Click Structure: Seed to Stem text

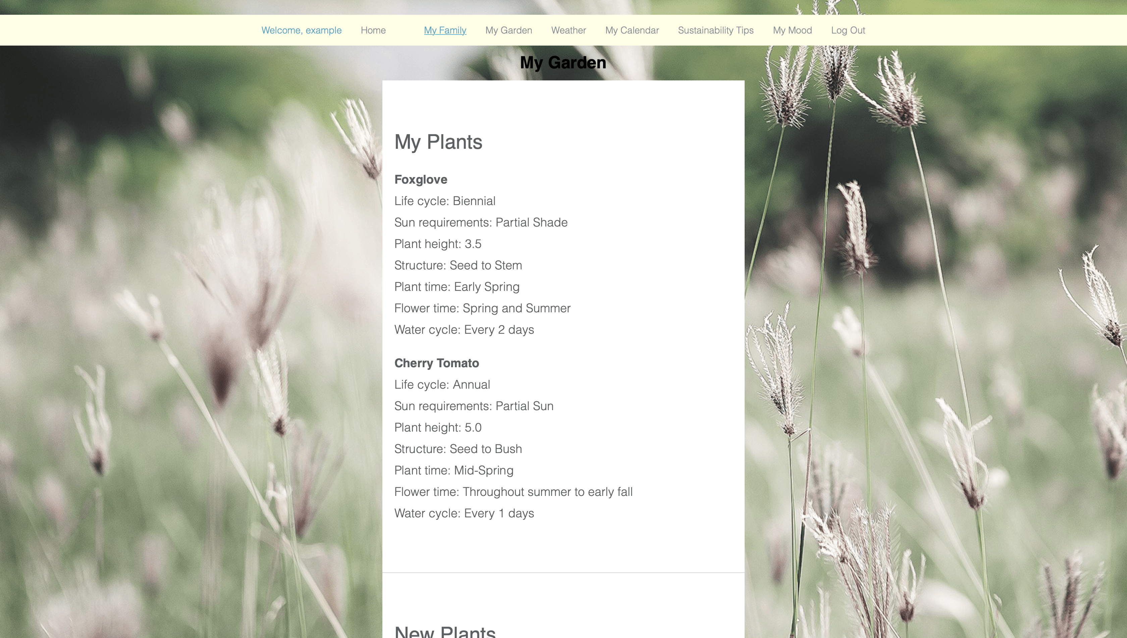[x=458, y=265]
